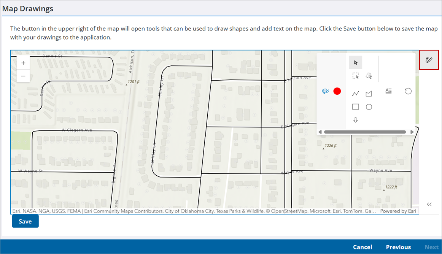The width and height of the screenshot is (442, 254).
Task: Collapse the side panel double chevron
Action: tap(429, 204)
